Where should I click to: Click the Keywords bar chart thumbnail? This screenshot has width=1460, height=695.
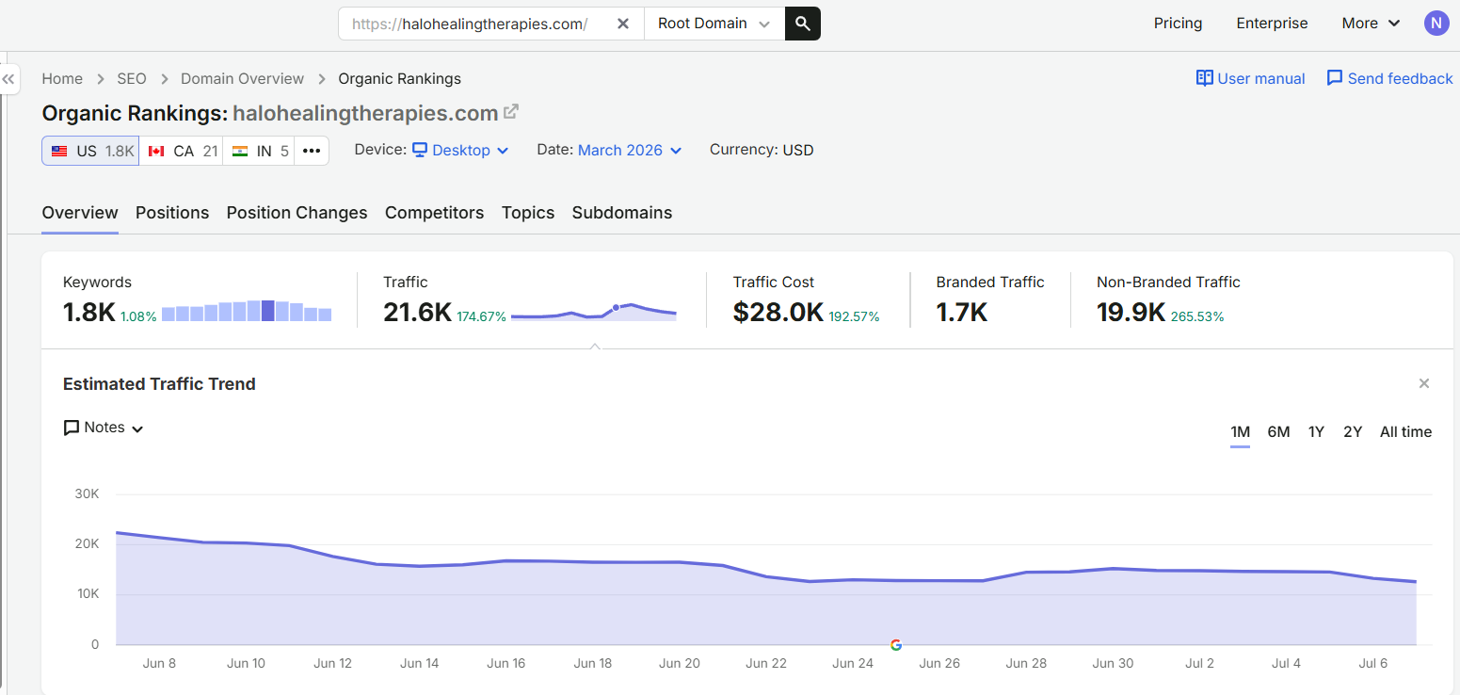(x=247, y=311)
